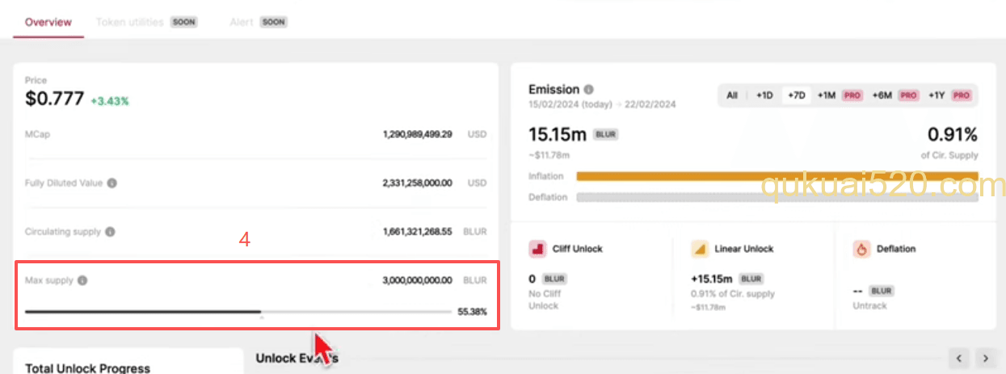Viewport: 1006px width, 374px height.
Task: Click the Total Unlock Progress heading
Action: tap(87, 368)
